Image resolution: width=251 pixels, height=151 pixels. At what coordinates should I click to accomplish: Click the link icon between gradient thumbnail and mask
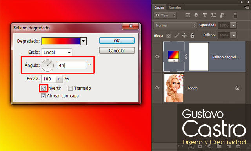tap(186, 56)
